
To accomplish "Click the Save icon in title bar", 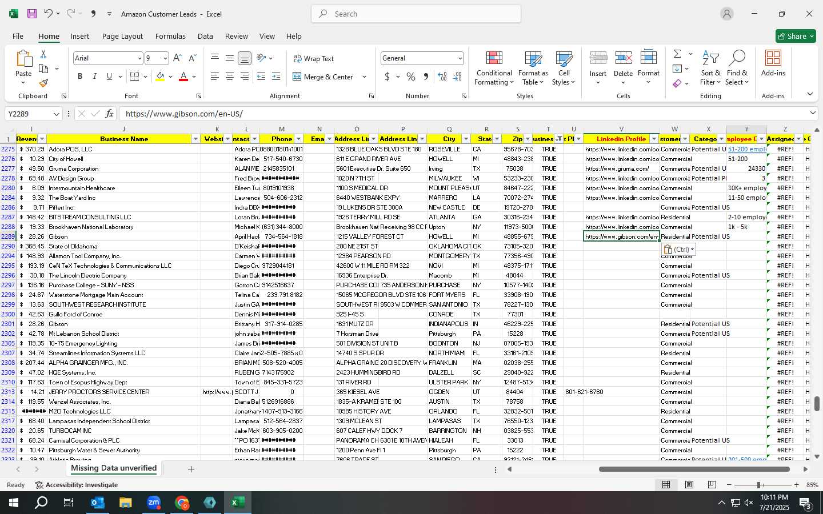I will coord(32,14).
